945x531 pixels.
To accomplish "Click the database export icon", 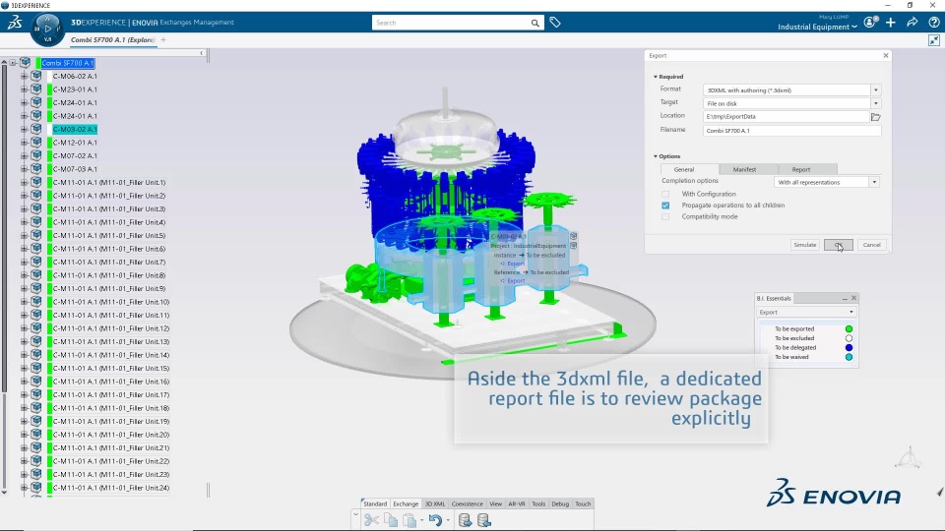I will tap(465, 520).
